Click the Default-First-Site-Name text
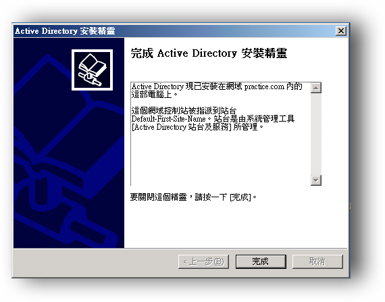The image size is (385, 302). [168, 119]
